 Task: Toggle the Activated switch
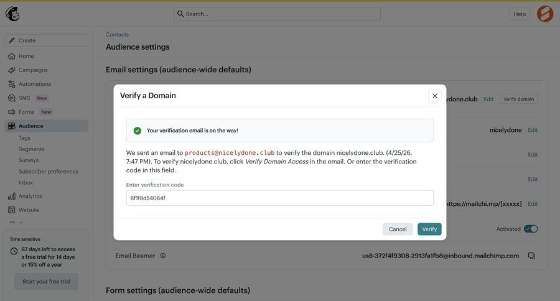pos(531,229)
